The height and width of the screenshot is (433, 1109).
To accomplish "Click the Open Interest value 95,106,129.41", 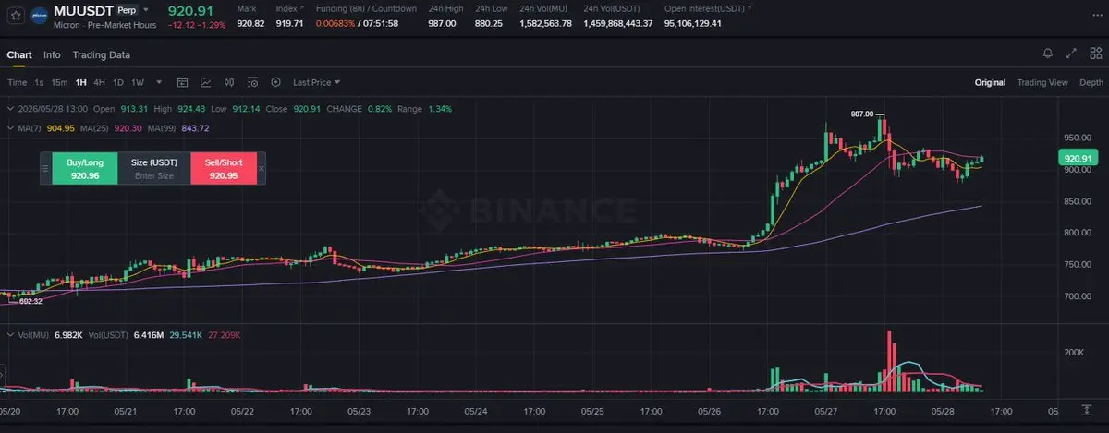I will click(693, 23).
